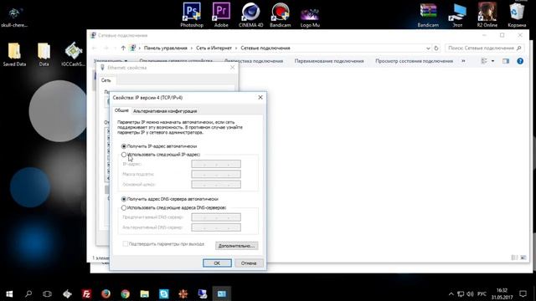Launch the Bandicam shortcut beside CINEMA 4D

(x=280, y=14)
